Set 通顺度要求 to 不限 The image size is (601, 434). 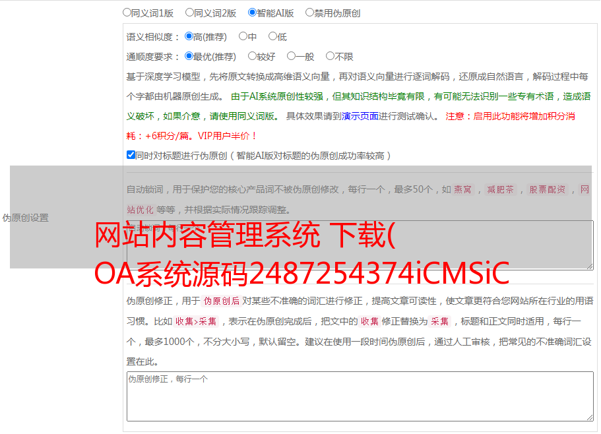tap(330, 56)
